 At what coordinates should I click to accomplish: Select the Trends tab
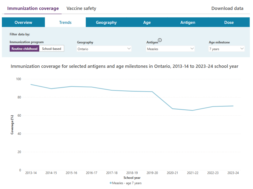pyautogui.click(x=65, y=23)
